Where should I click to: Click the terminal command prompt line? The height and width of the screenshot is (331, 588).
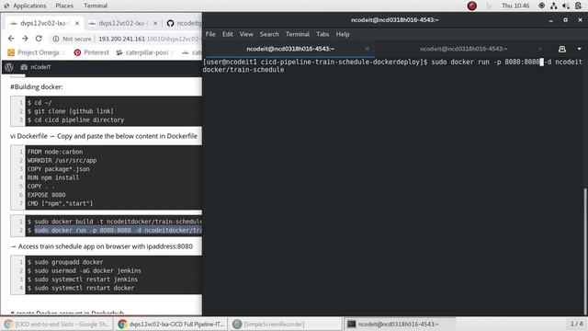(392, 65)
